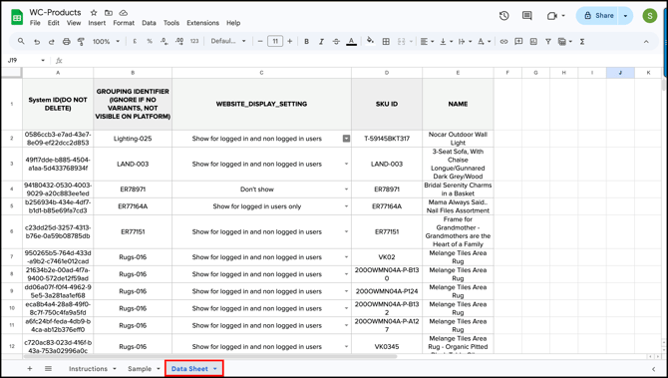Insert a comment from toolbar
The width and height of the screenshot is (668, 378).
518,41
